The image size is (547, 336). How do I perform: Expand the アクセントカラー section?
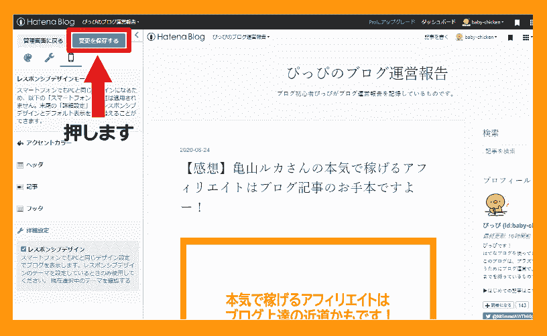pyautogui.click(x=44, y=143)
